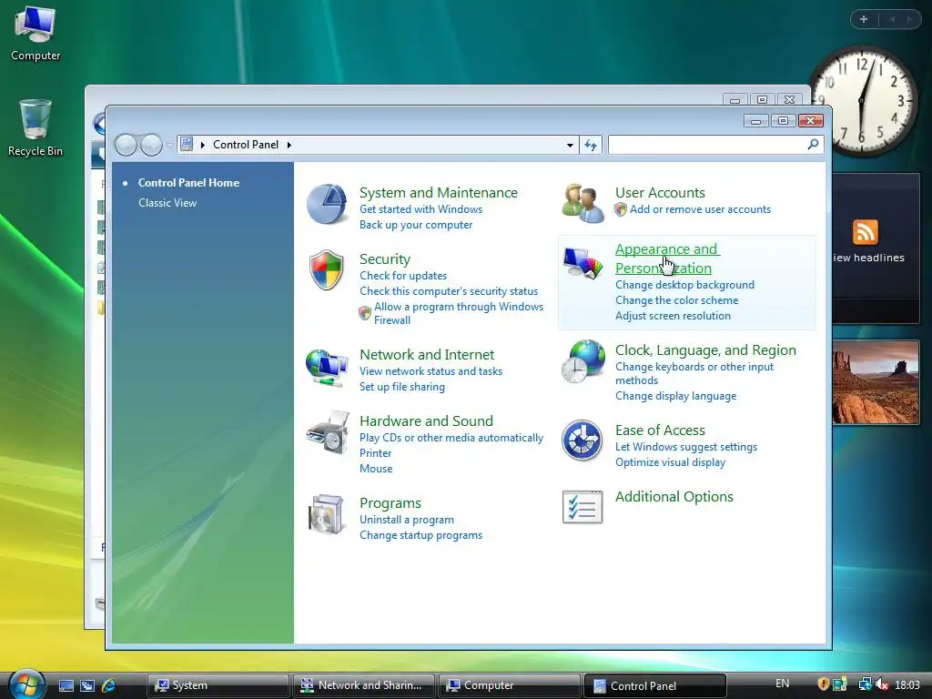Open the Ease of Access icon
This screenshot has height=699, width=932.
click(x=582, y=441)
